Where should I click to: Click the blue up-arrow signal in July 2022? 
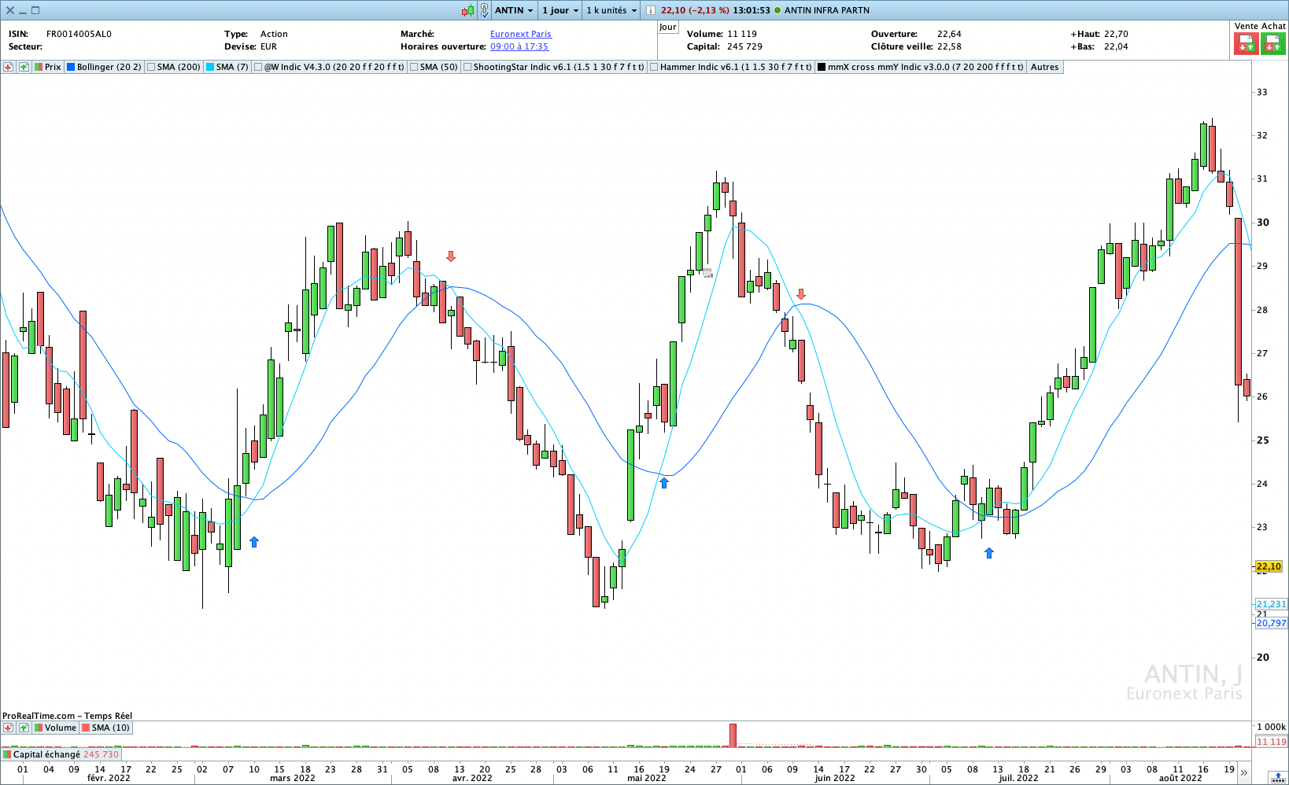click(x=989, y=553)
